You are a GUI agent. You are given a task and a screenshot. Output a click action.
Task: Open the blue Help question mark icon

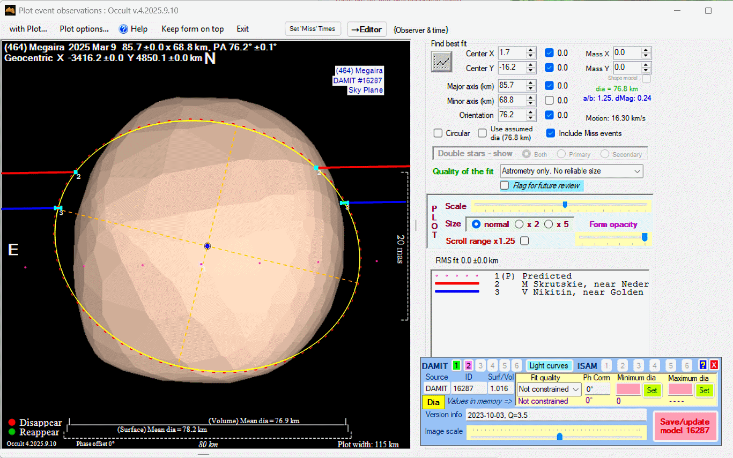pyautogui.click(x=123, y=29)
